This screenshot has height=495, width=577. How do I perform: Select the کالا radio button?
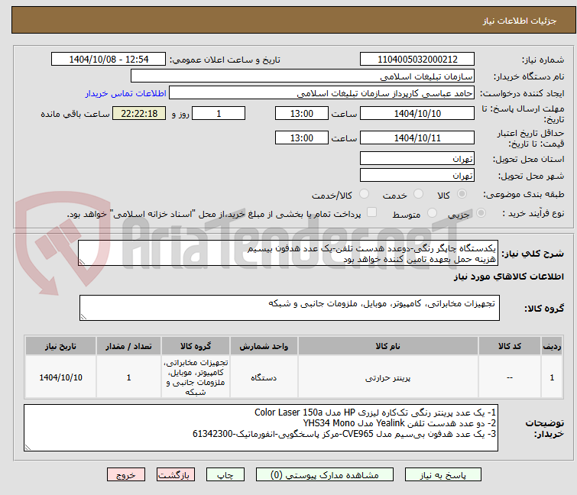coord(462,194)
